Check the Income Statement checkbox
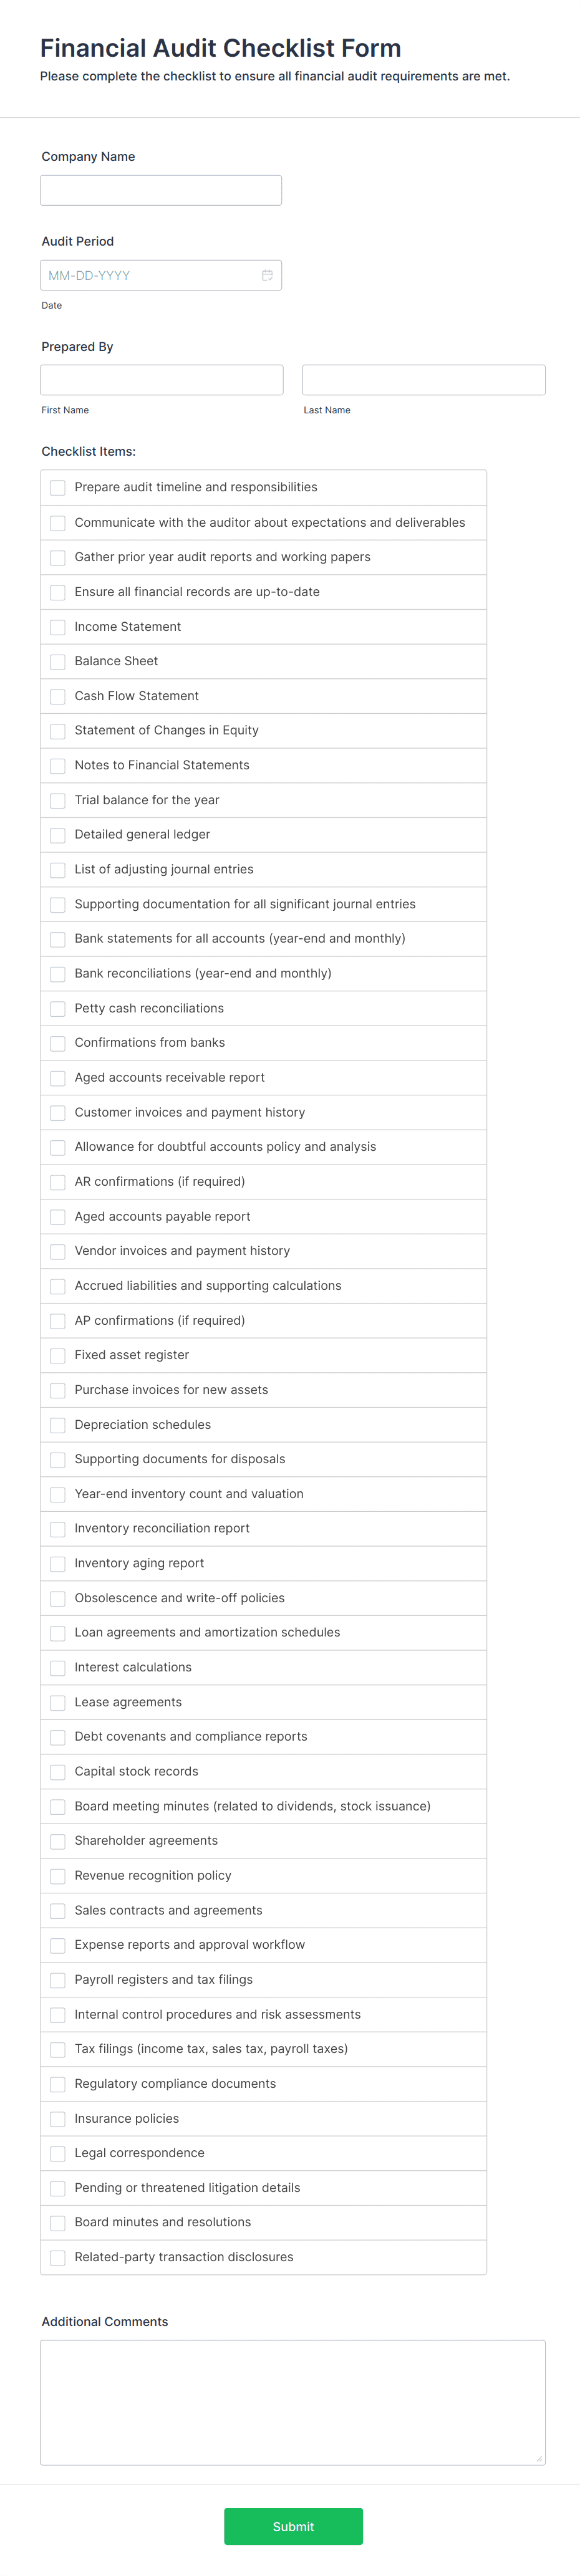The image size is (580, 2576). (x=57, y=627)
